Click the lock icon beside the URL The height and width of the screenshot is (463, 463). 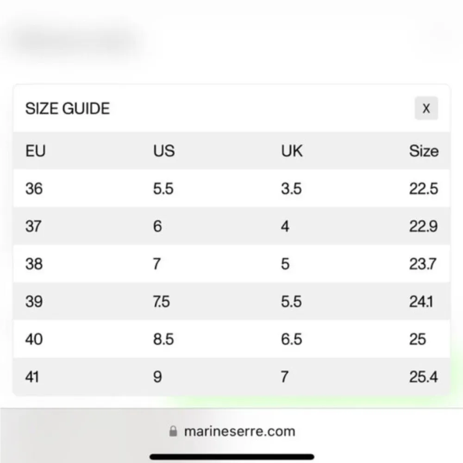[x=173, y=432]
